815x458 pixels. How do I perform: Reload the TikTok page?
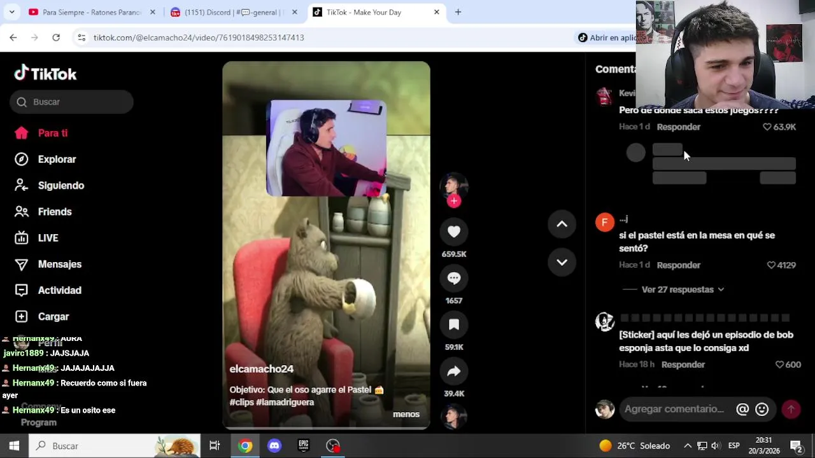56,38
